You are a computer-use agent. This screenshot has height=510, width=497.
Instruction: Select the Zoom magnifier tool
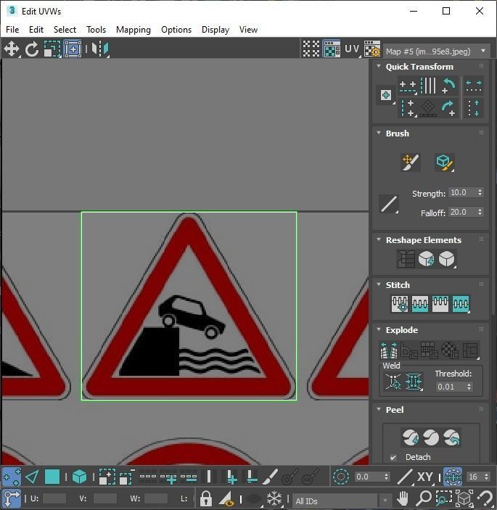424,498
